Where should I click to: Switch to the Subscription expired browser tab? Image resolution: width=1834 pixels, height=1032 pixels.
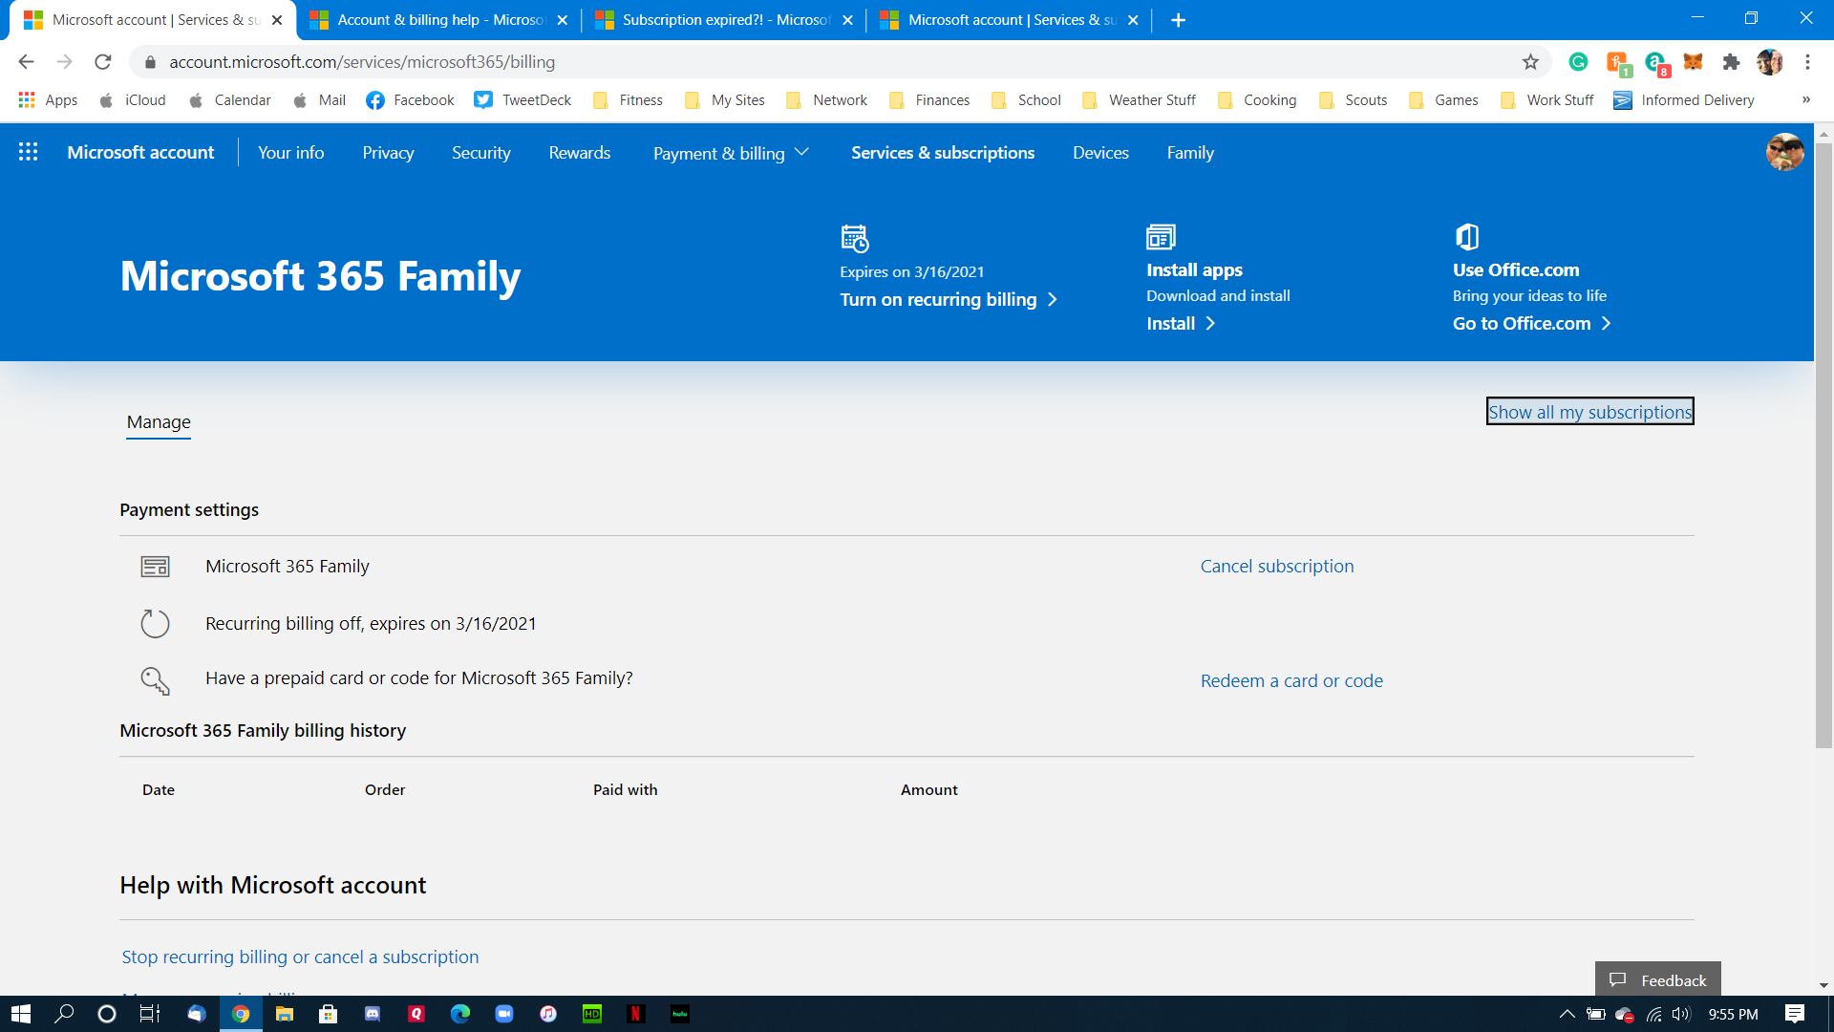tap(722, 20)
